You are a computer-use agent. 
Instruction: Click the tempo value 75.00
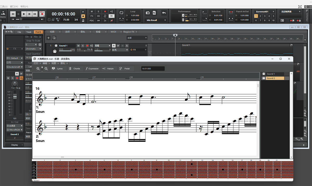[x=66, y=20]
